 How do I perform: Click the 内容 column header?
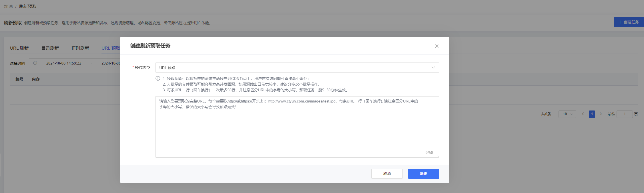[36, 79]
